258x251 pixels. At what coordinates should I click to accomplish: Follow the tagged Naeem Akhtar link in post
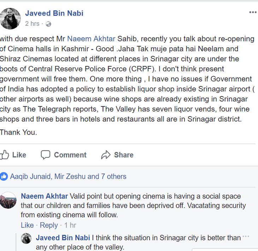point(91,39)
